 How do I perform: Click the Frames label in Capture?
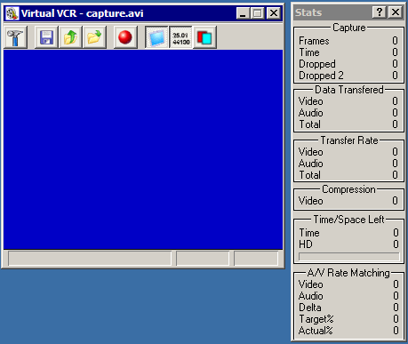(x=314, y=41)
